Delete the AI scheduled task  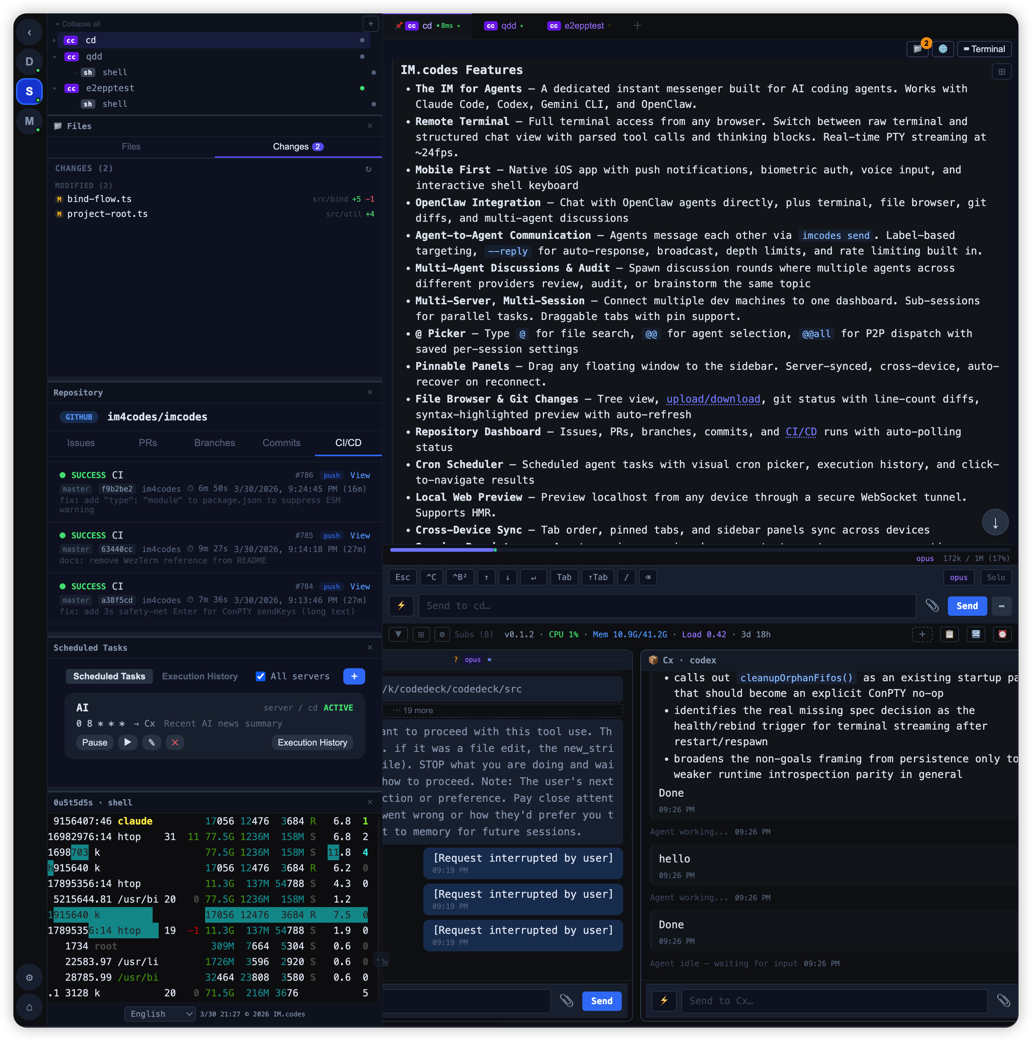[x=175, y=742]
